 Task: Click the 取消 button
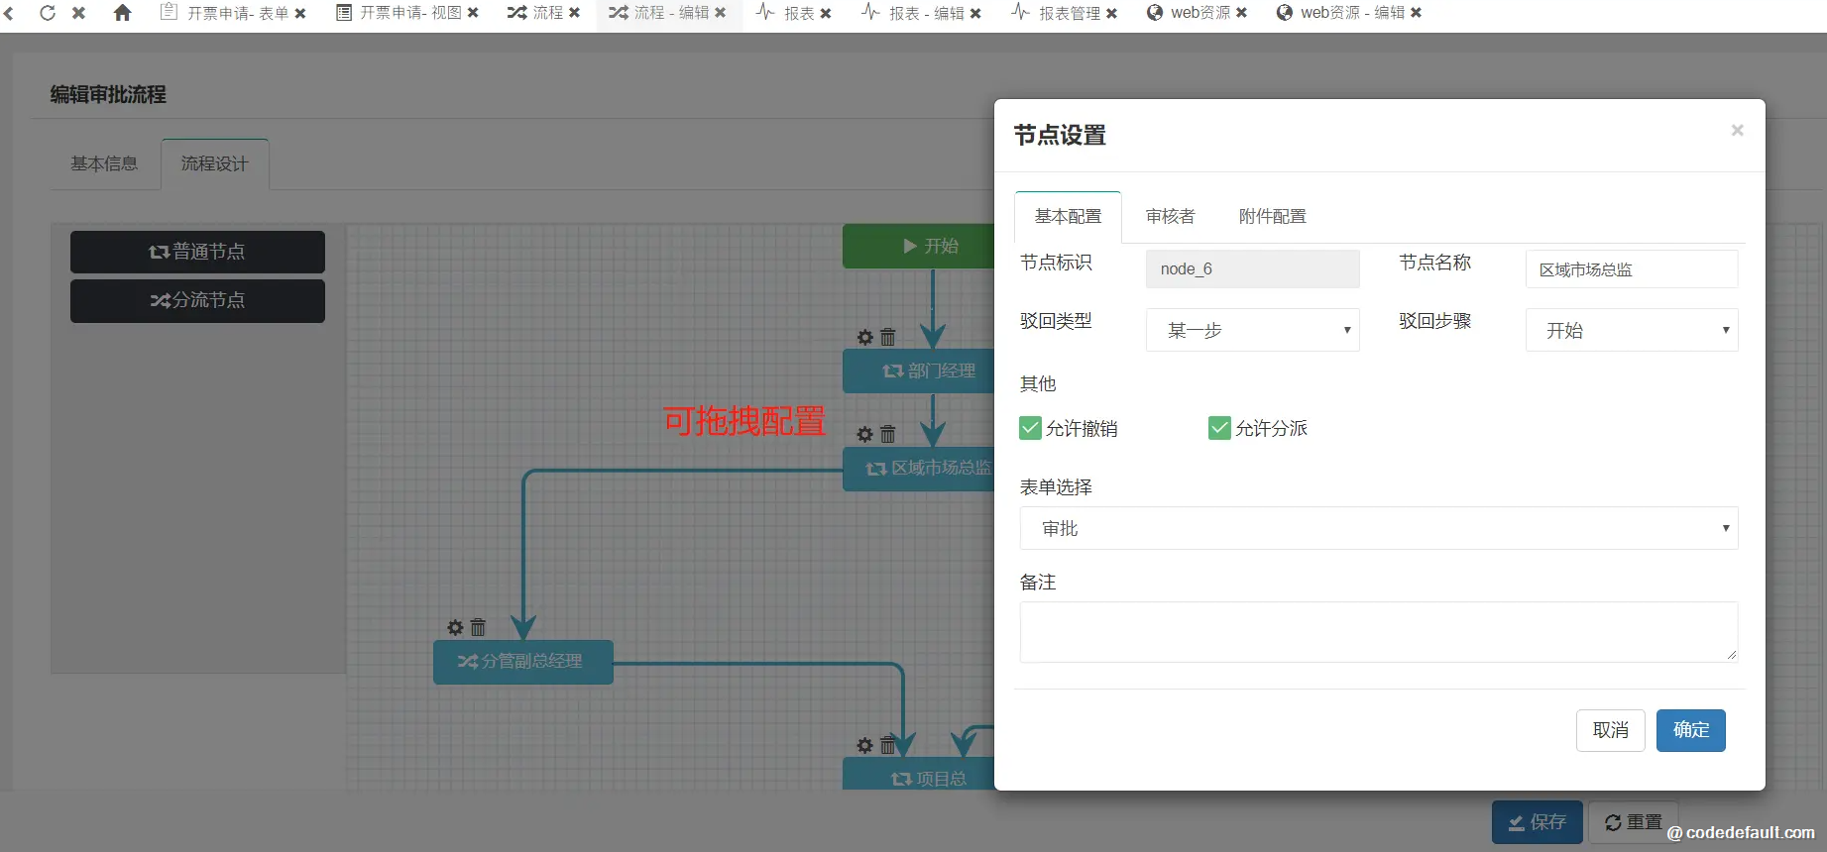click(1610, 730)
